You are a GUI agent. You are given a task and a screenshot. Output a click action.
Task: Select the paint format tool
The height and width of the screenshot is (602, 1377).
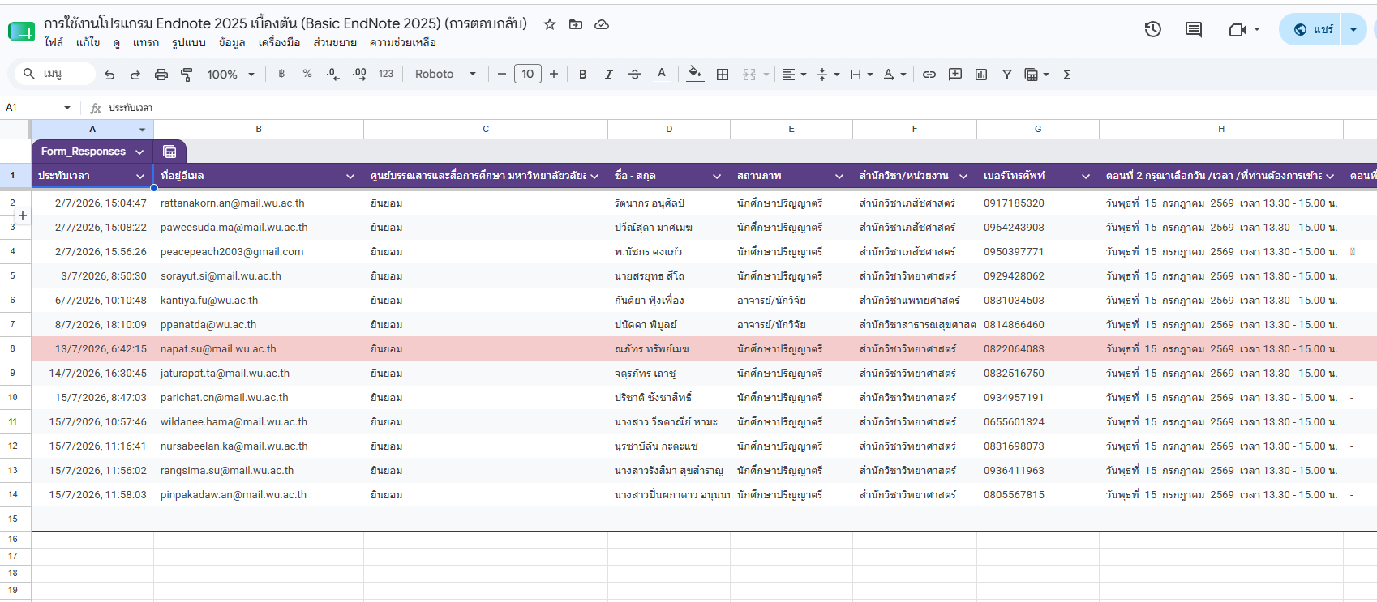pos(187,75)
